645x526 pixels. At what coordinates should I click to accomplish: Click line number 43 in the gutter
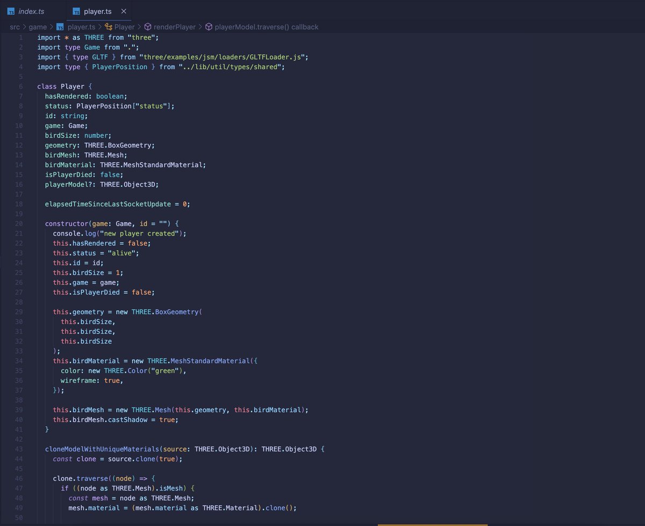pos(19,449)
